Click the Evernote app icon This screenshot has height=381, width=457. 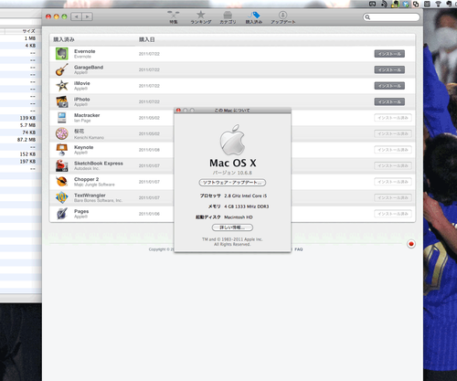pos(62,54)
